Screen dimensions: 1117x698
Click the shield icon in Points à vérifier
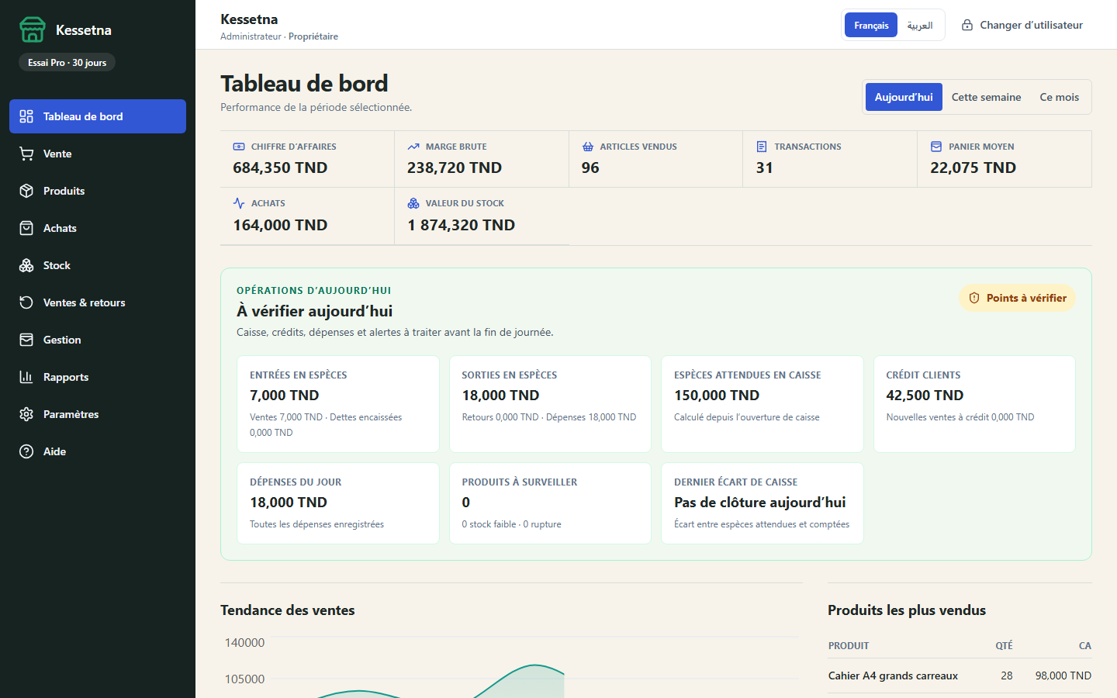pos(974,298)
